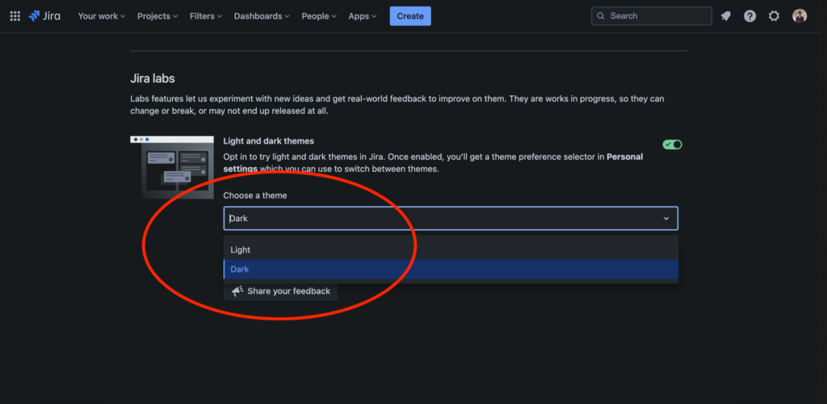Click Share your feedback button
Image resolution: width=827 pixels, height=404 pixels.
coord(280,291)
